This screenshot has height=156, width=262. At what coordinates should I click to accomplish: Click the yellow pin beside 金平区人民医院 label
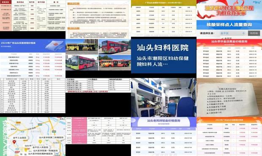pyautogui.click(x=26, y=150)
